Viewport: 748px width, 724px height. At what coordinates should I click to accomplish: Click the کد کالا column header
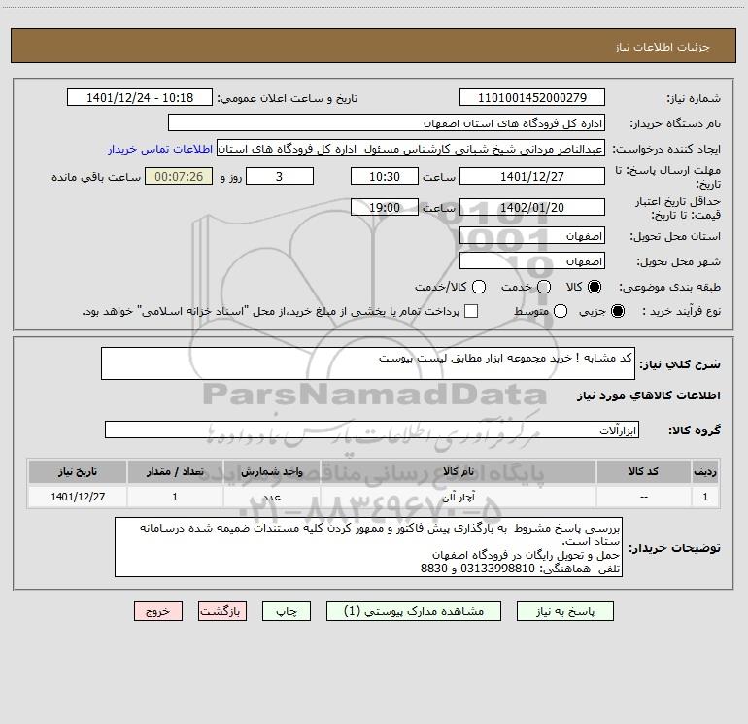[643, 472]
